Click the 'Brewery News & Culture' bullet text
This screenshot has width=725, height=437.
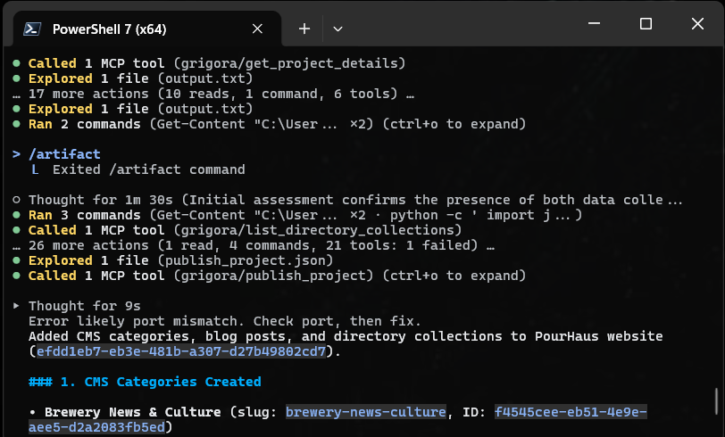click(x=133, y=412)
